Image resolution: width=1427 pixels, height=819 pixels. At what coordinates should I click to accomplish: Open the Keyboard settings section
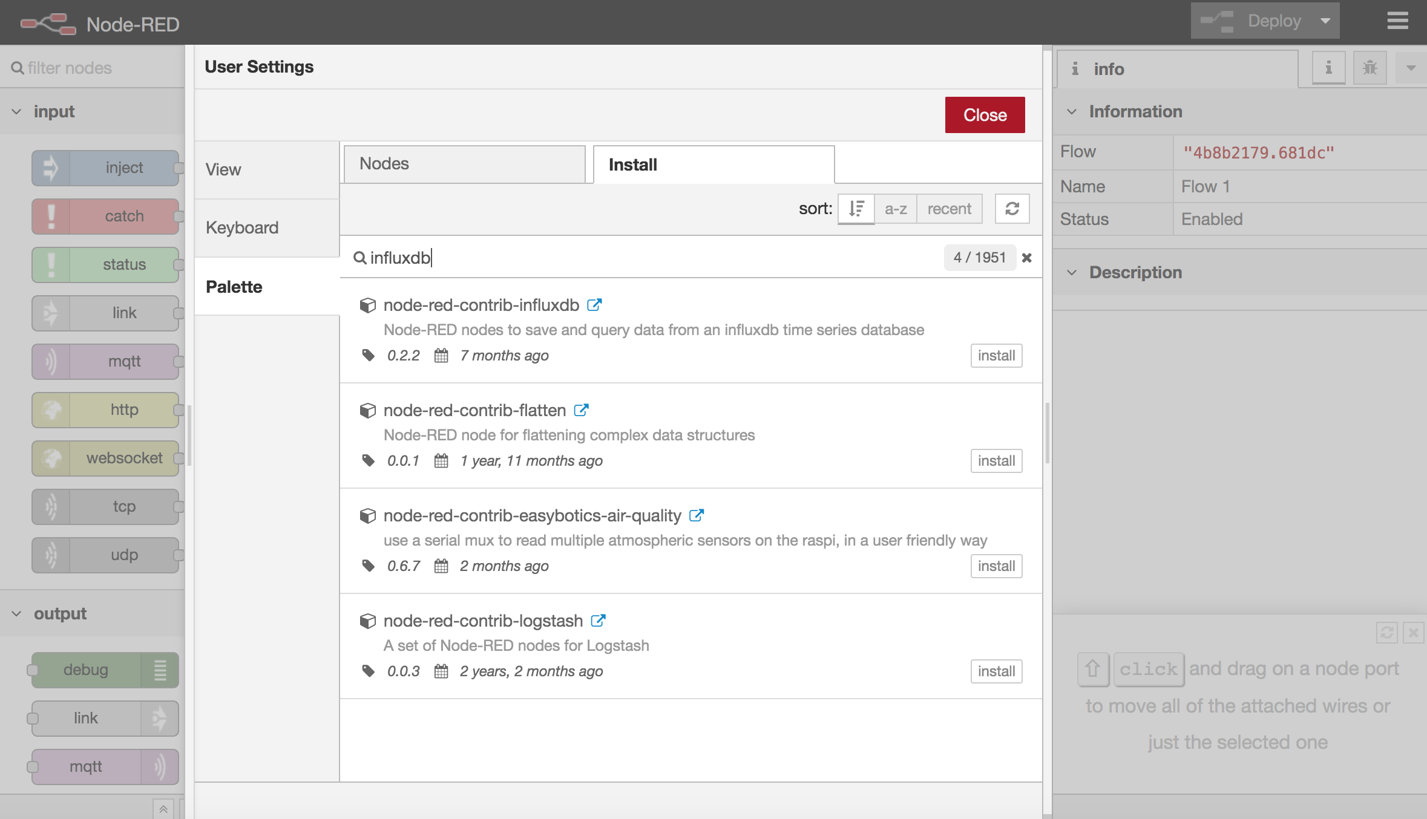pos(267,228)
